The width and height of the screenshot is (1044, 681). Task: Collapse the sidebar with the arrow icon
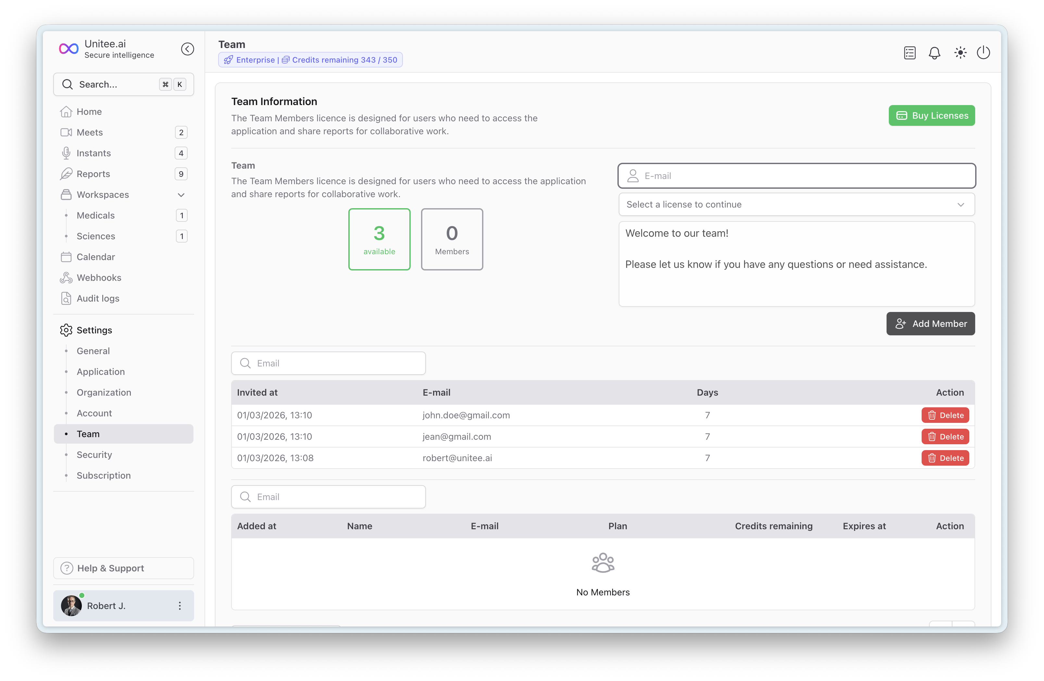[x=187, y=49]
